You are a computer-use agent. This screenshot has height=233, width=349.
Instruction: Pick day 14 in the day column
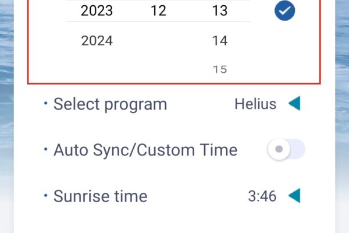click(x=220, y=41)
